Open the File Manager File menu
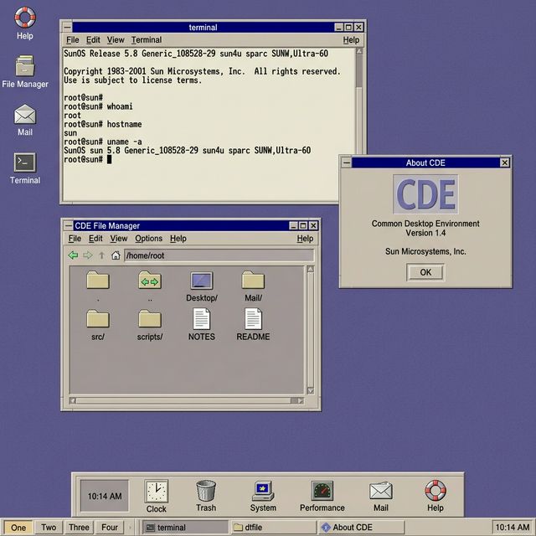The width and height of the screenshot is (536, 536). point(75,238)
